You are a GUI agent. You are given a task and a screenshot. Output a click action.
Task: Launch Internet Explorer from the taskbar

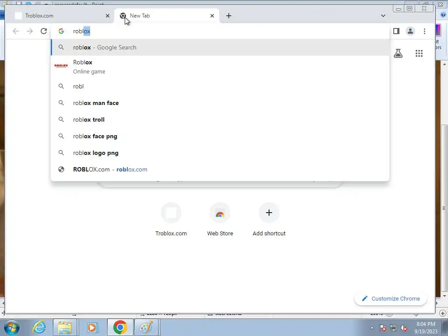(x=38, y=327)
